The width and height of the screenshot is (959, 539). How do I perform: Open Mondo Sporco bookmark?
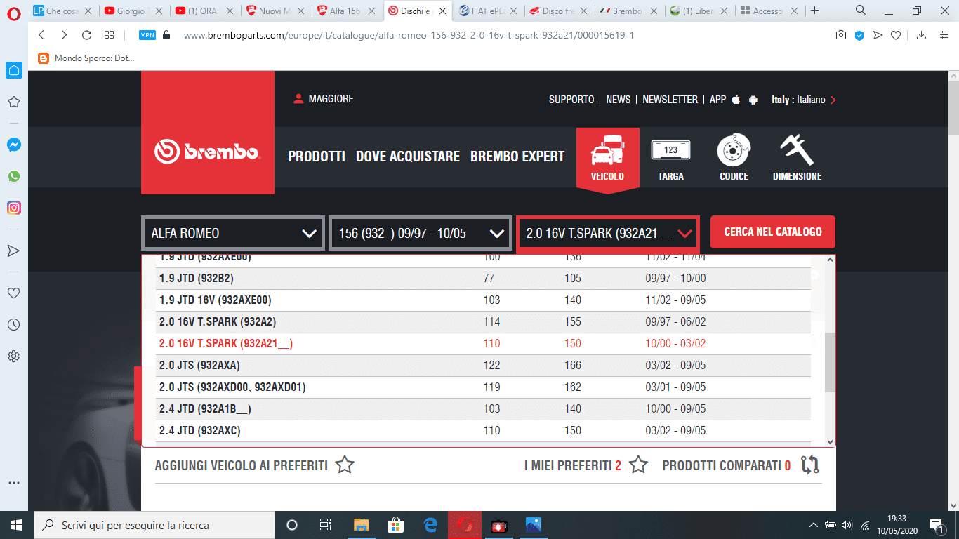tap(86, 58)
